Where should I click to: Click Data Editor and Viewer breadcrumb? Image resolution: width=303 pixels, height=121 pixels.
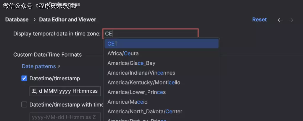[x=67, y=19]
